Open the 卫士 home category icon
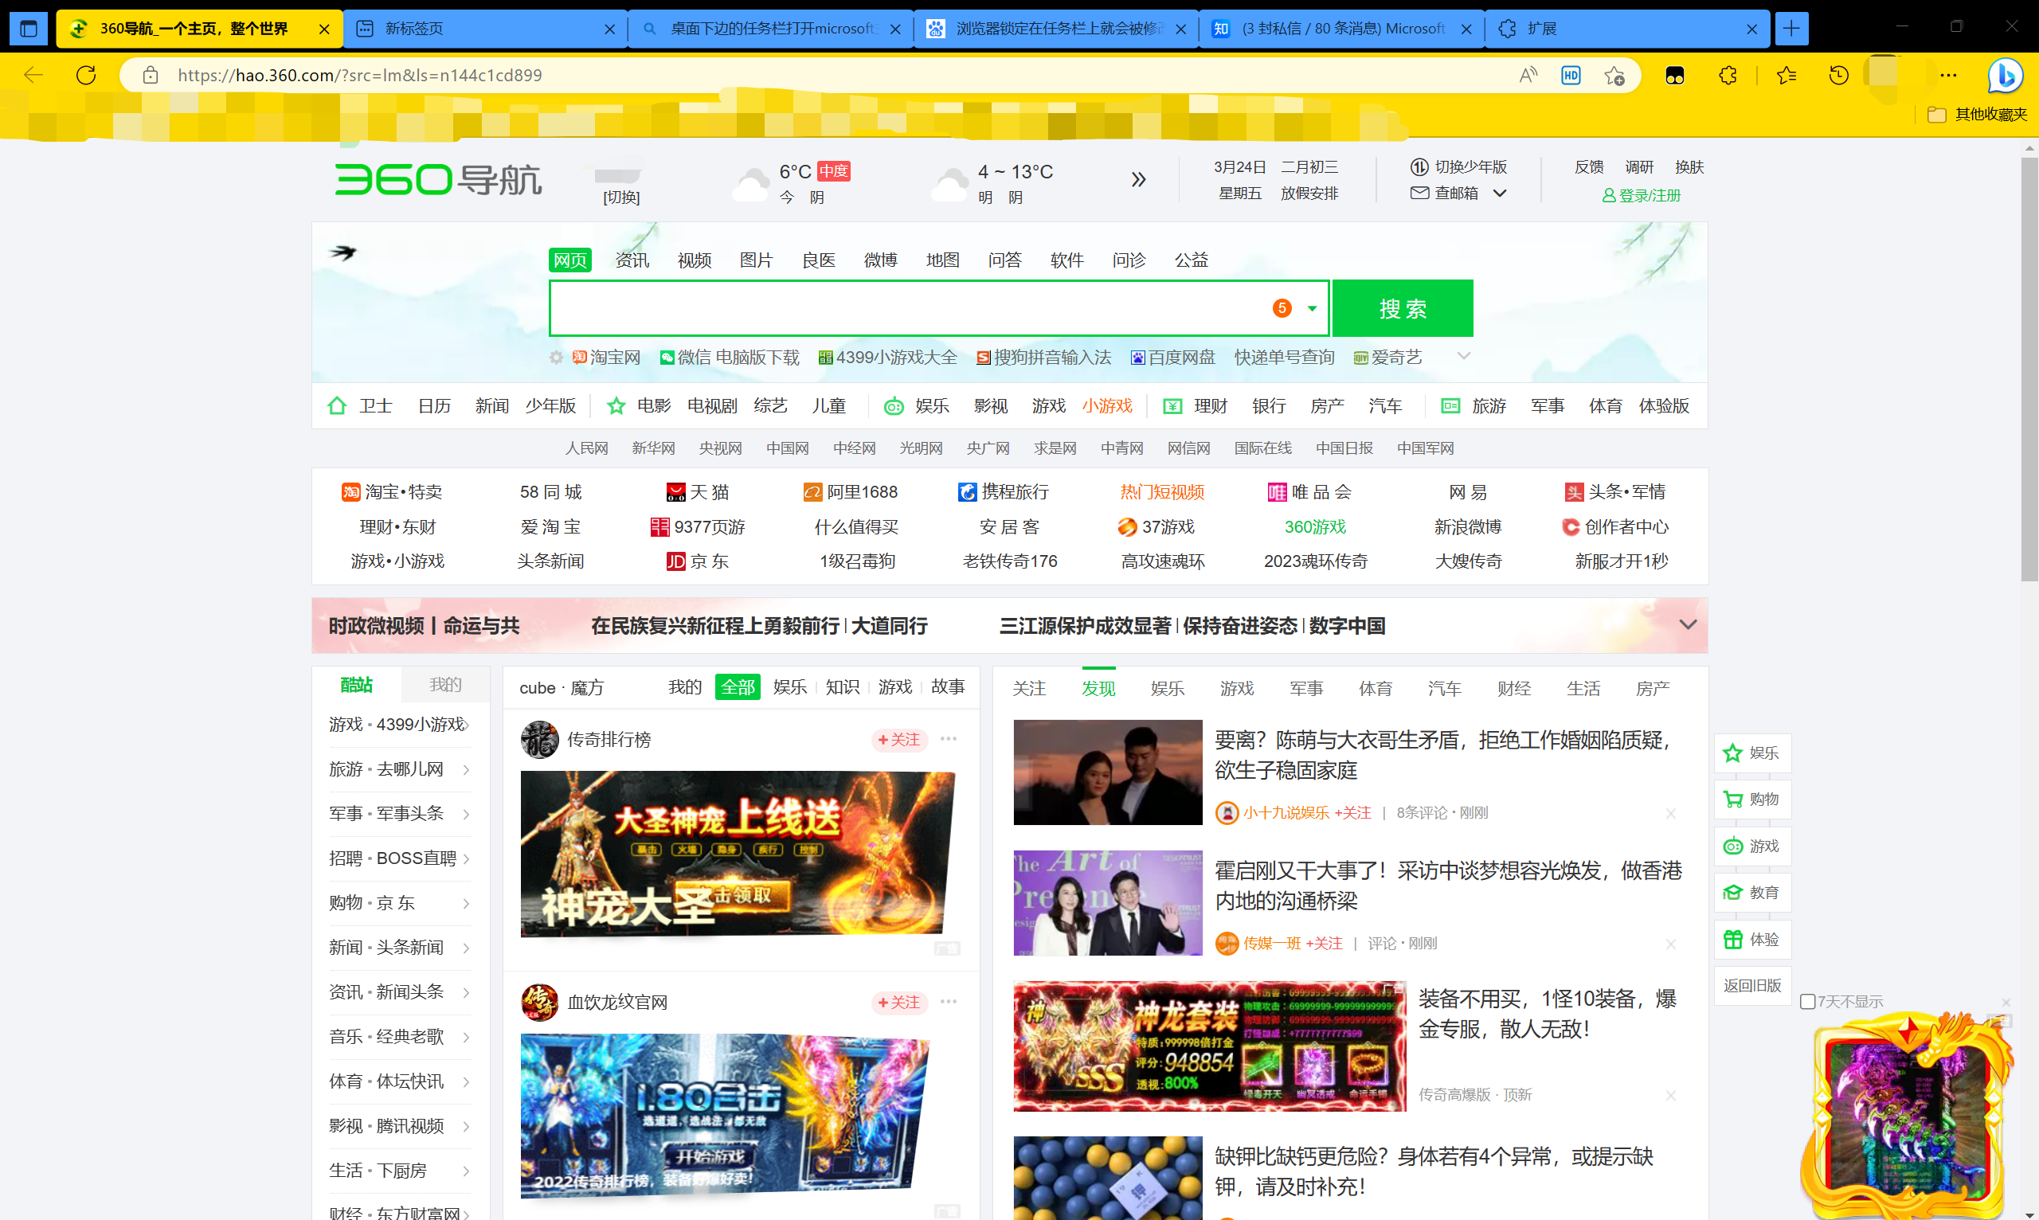Screen dimensions: 2039x1220 click(x=337, y=405)
